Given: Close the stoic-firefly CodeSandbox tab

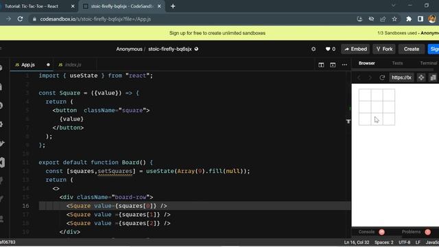Looking at the screenshot, I should pos(159,6).
